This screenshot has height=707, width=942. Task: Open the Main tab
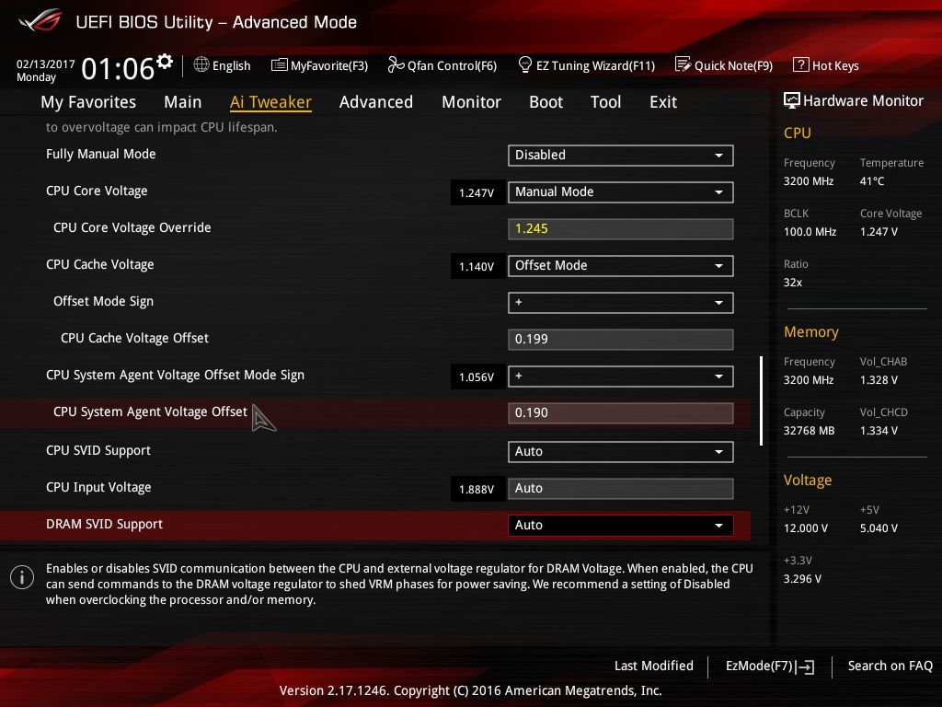183,102
